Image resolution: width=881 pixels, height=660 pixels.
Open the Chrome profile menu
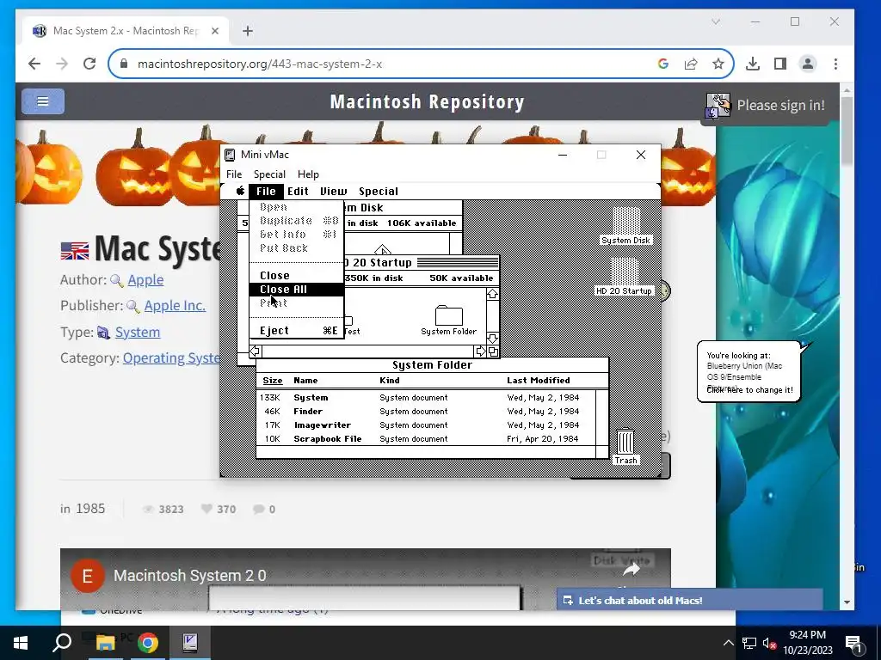coord(808,64)
